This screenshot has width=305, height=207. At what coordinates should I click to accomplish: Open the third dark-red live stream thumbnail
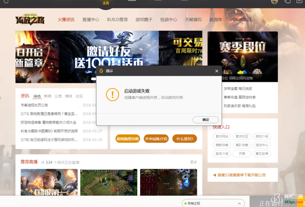coord(169,182)
